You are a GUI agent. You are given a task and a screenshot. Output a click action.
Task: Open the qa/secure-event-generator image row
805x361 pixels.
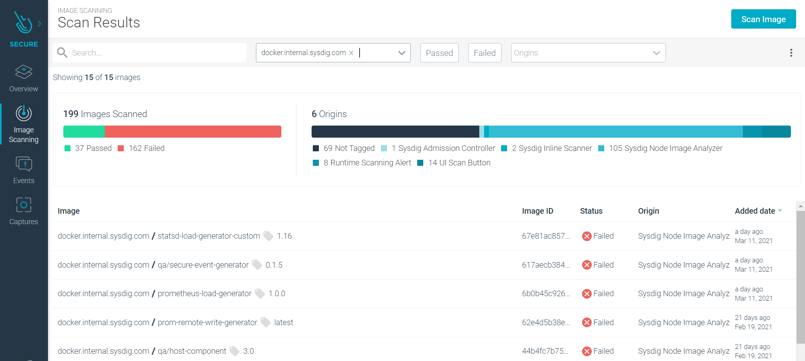click(203, 265)
